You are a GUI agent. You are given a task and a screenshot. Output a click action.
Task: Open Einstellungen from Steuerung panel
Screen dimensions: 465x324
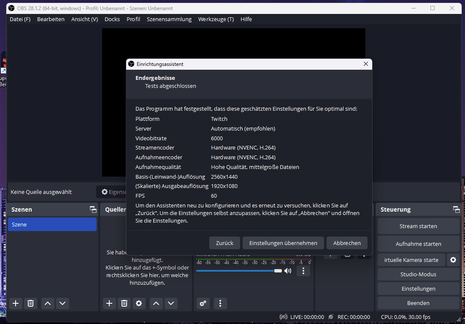[418, 289]
